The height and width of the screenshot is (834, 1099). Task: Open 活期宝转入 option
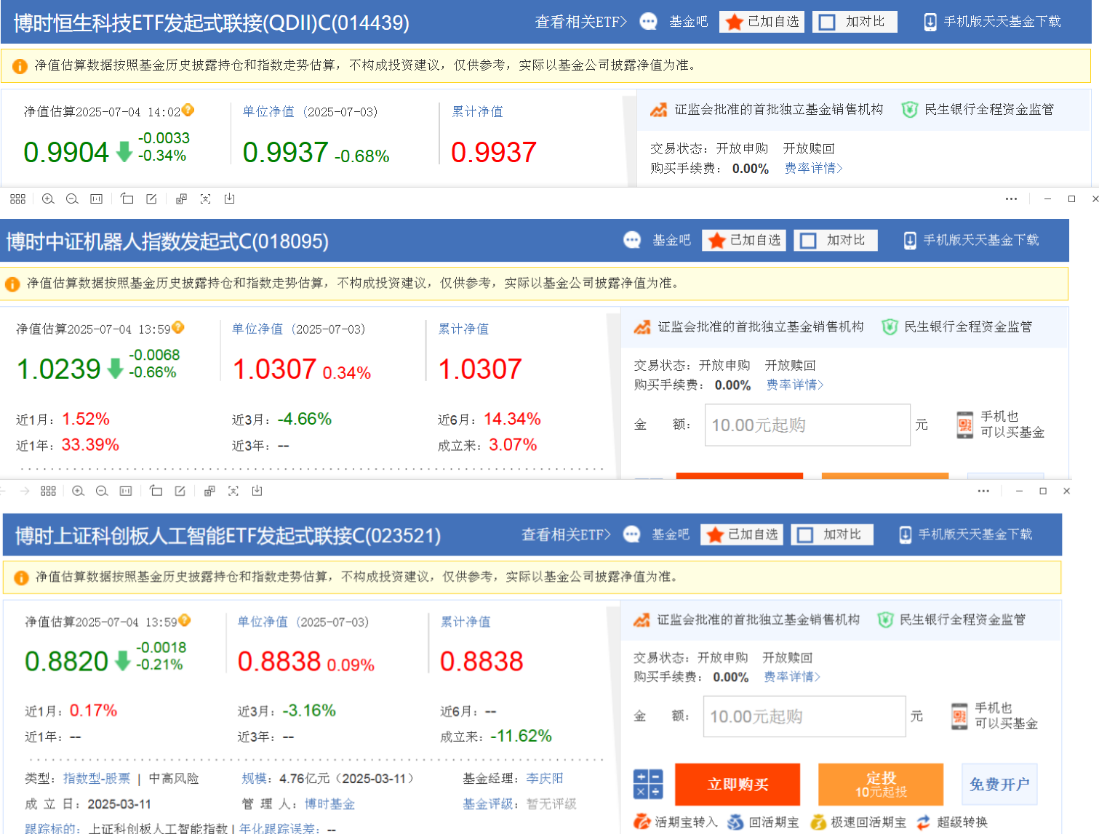pyautogui.click(x=676, y=822)
